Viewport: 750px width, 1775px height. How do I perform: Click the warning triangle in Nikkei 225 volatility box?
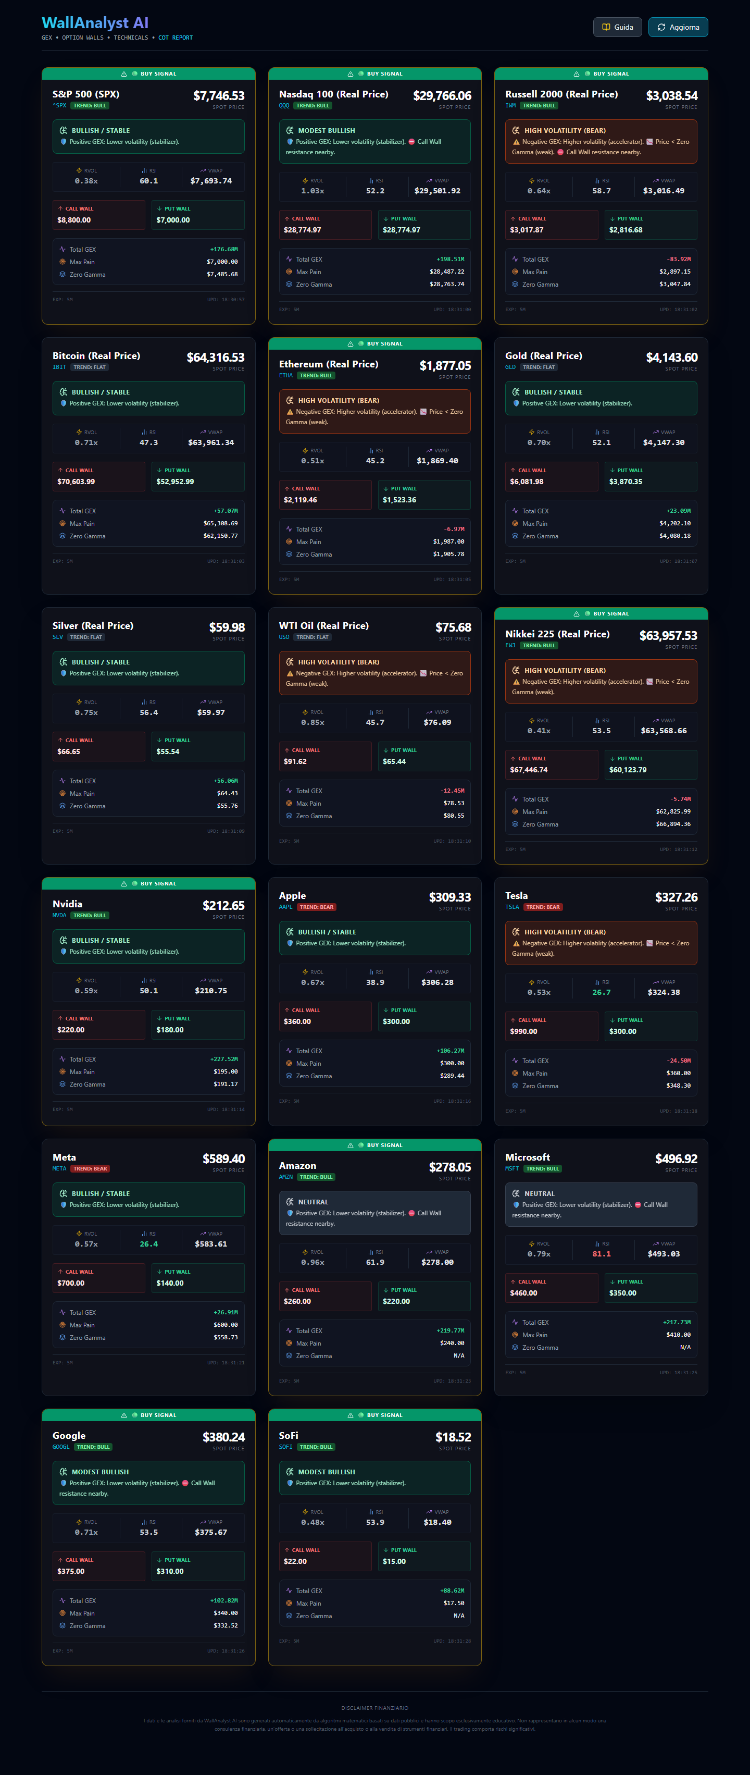point(516,682)
